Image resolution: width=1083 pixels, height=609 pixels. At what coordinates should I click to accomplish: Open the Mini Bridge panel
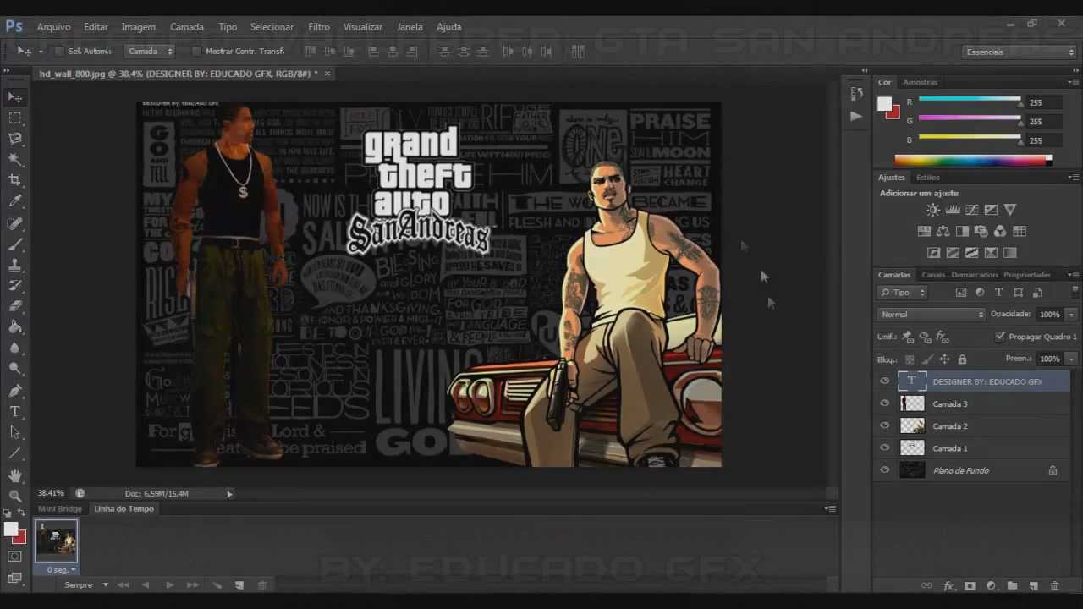pos(59,508)
